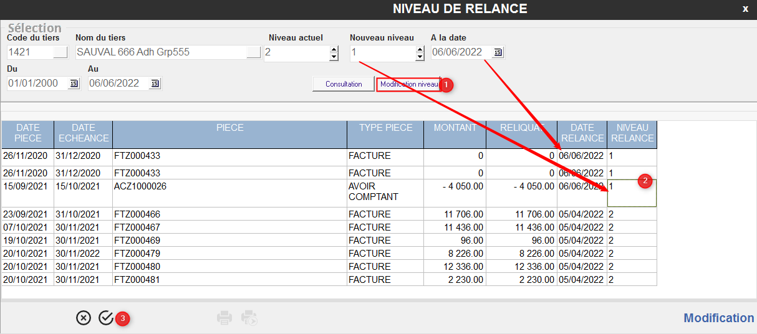Click the validate checkmark circle icon
Image resolution: width=757 pixels, height=334 pixels.
106,318
